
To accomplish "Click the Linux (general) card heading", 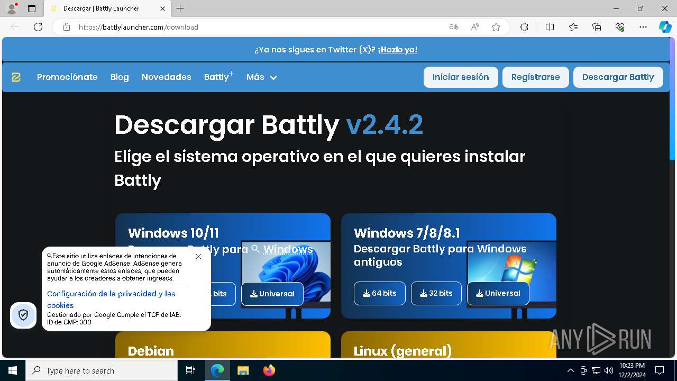I will pyautogui.click(x=402, y=351).
